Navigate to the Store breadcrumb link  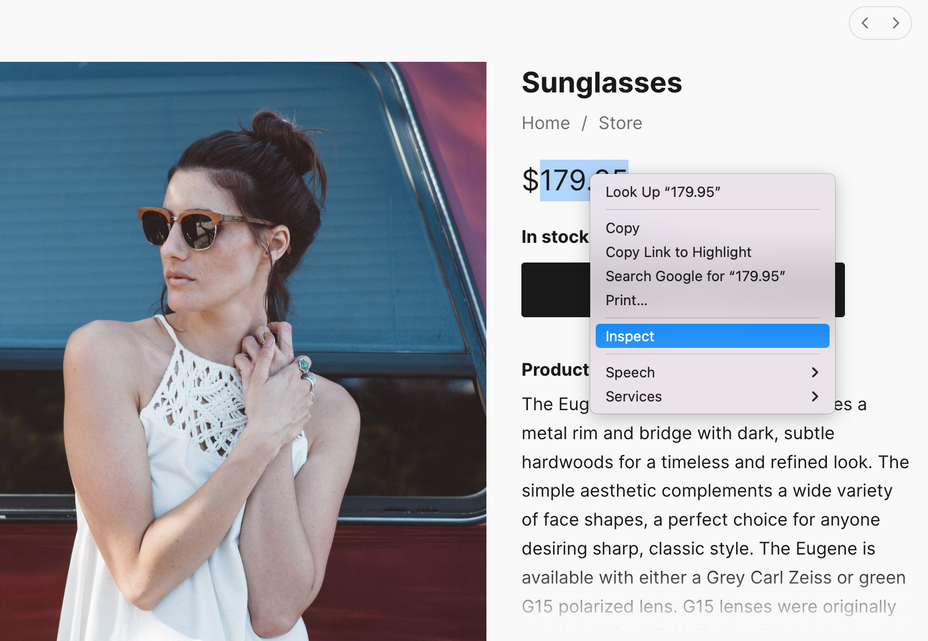tap(620, 123)
